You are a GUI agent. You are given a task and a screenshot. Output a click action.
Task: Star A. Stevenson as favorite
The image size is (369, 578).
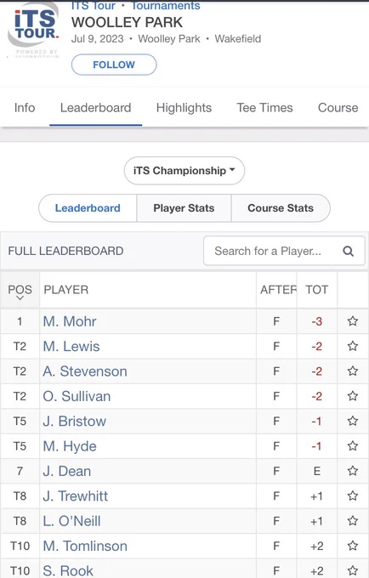coord(352,371)
